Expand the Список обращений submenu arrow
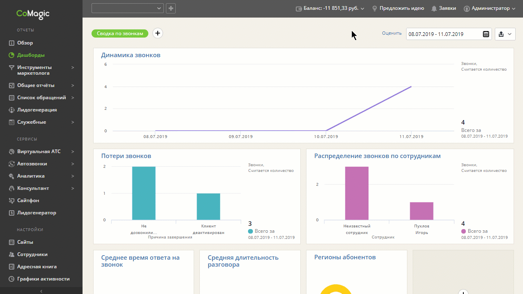Screen dimensions: 523x294 (x=73, y=98)
